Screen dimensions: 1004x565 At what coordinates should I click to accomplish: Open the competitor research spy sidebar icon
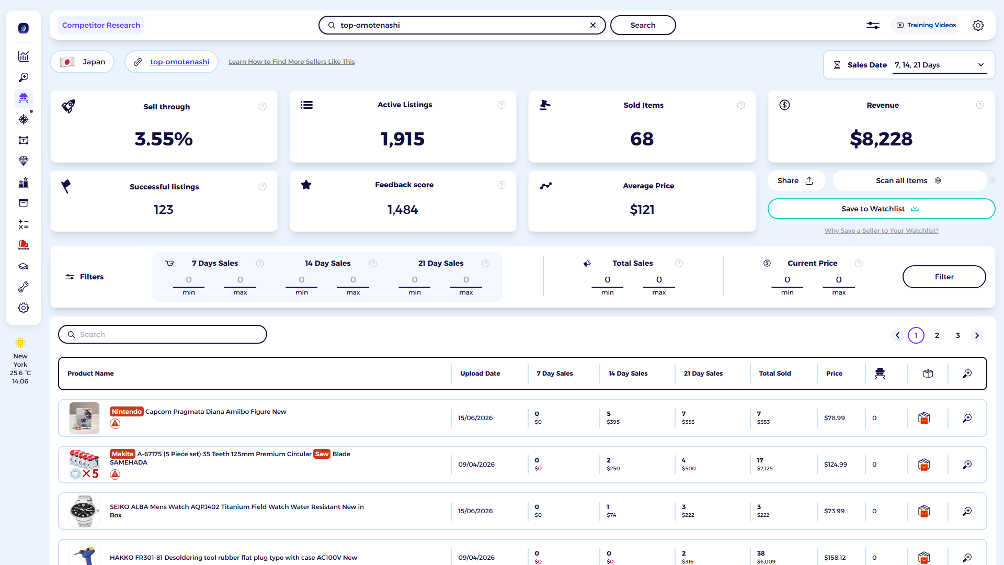tap(24, 98)
